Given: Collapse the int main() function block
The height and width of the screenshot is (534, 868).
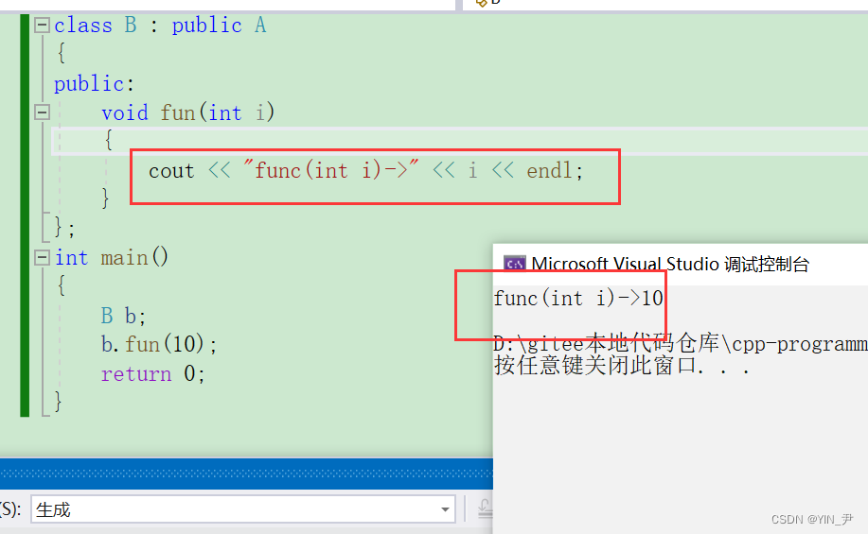Looking at the screenshot, I should 42,258.
